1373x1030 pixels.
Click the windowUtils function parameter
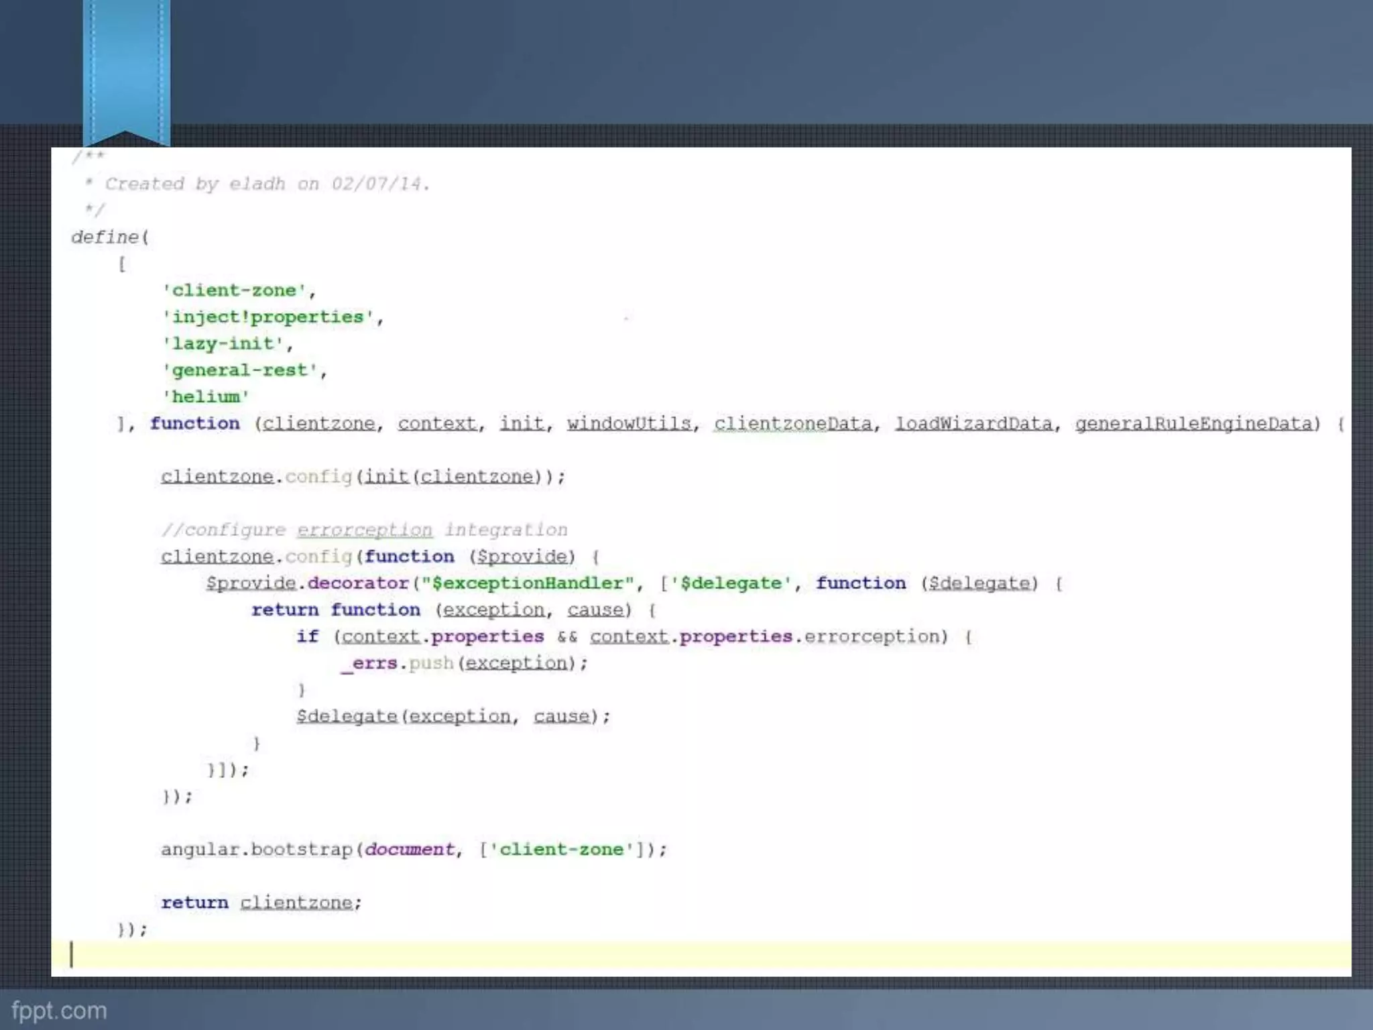(629, 424)
